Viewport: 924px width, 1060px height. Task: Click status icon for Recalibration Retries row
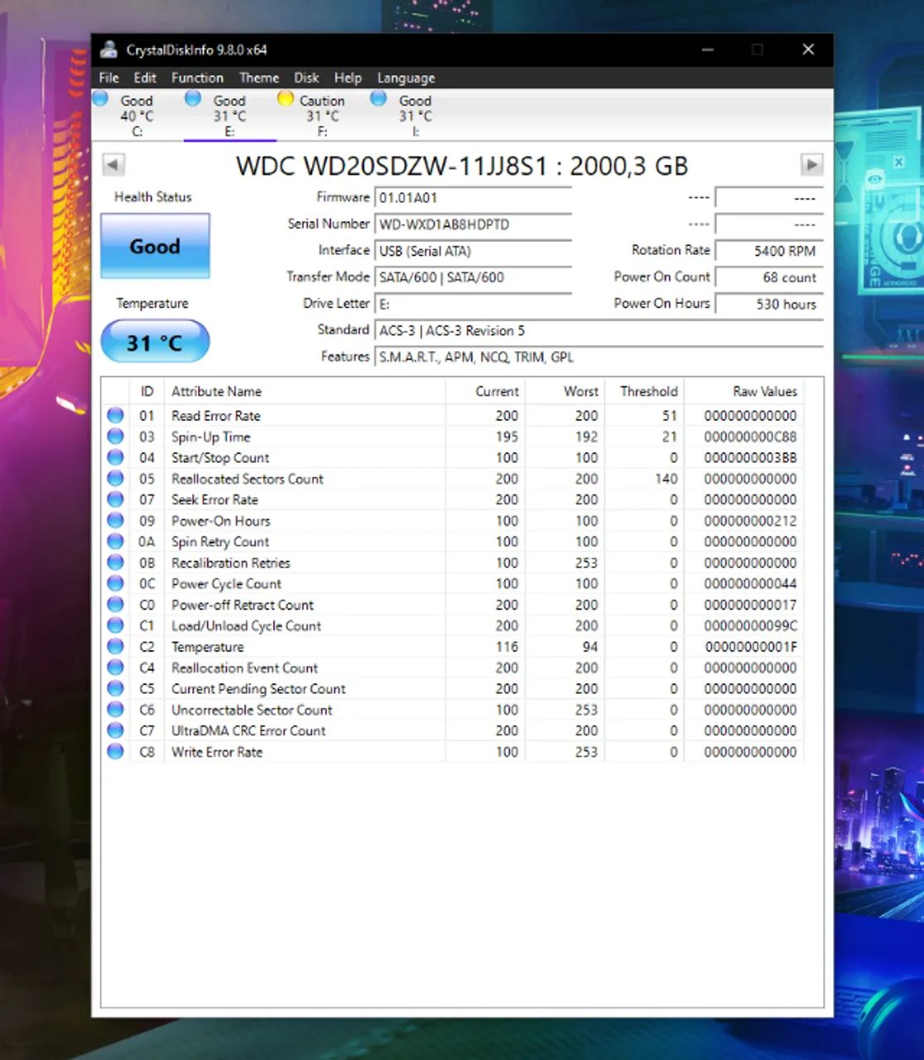click(116, 562)
